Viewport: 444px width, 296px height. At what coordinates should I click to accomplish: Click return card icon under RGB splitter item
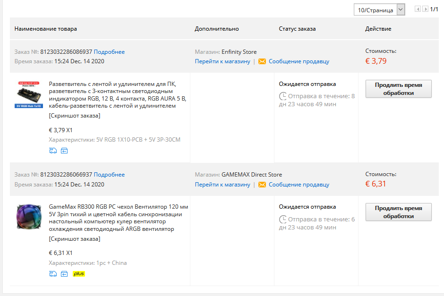pos(64,151)
